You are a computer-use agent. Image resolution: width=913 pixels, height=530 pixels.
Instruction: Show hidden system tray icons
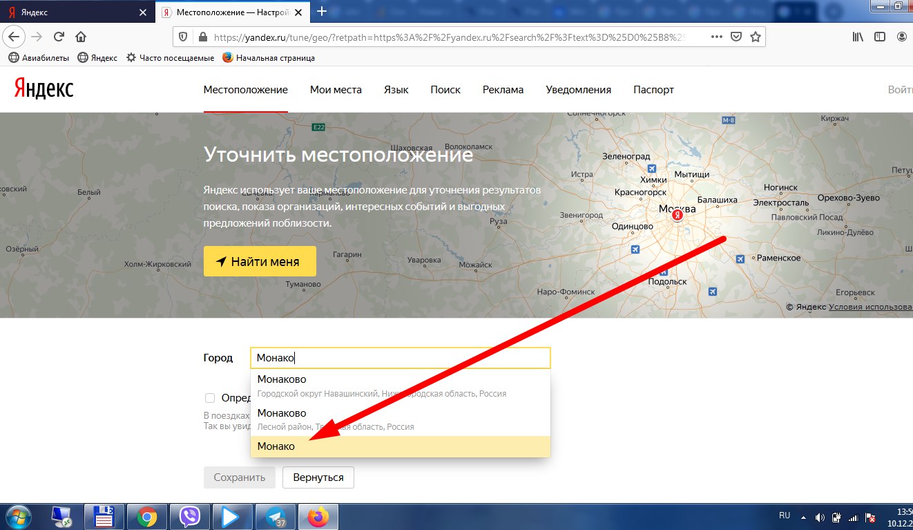pyautogui.click(x=804, y=517)
